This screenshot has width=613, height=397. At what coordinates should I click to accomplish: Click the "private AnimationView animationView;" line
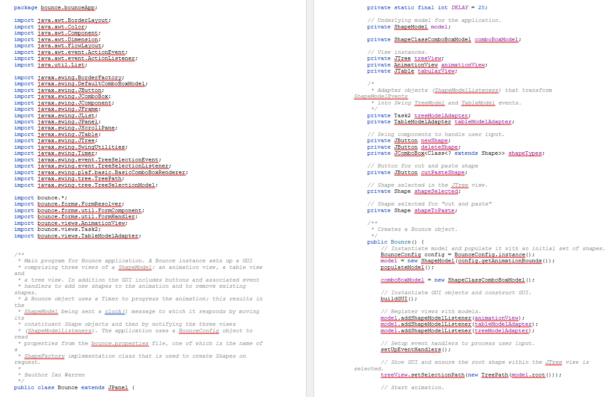pos(427,65)
